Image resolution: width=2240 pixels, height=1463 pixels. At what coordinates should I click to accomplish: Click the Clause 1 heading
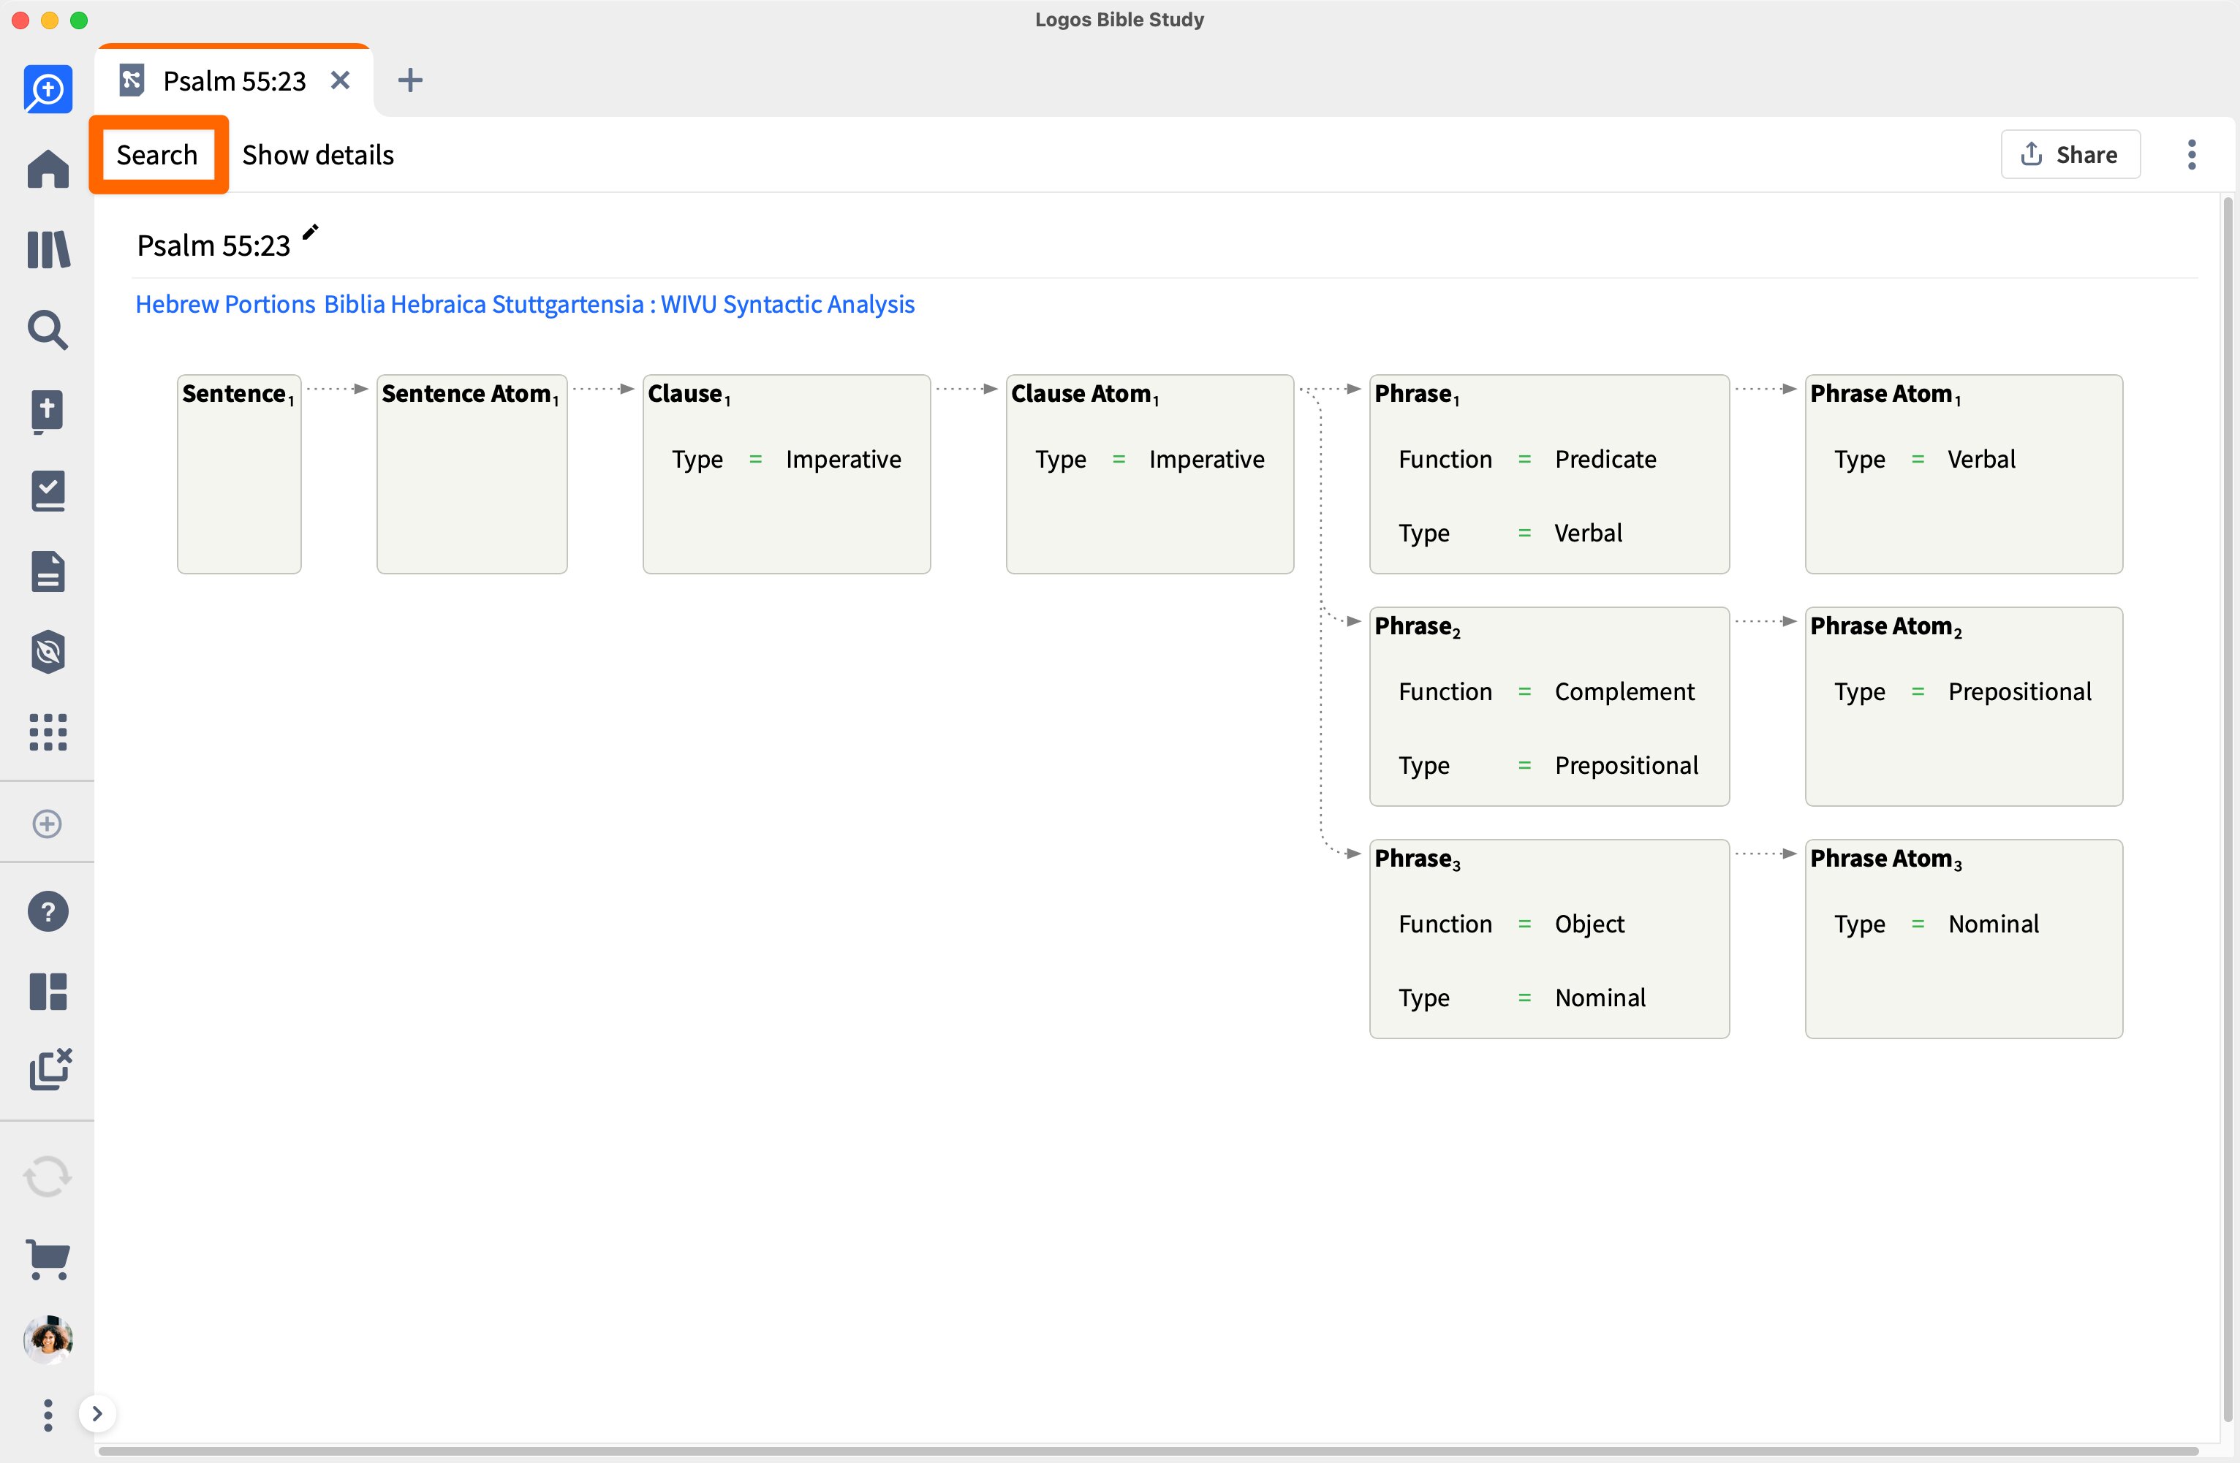pos(689,394)
